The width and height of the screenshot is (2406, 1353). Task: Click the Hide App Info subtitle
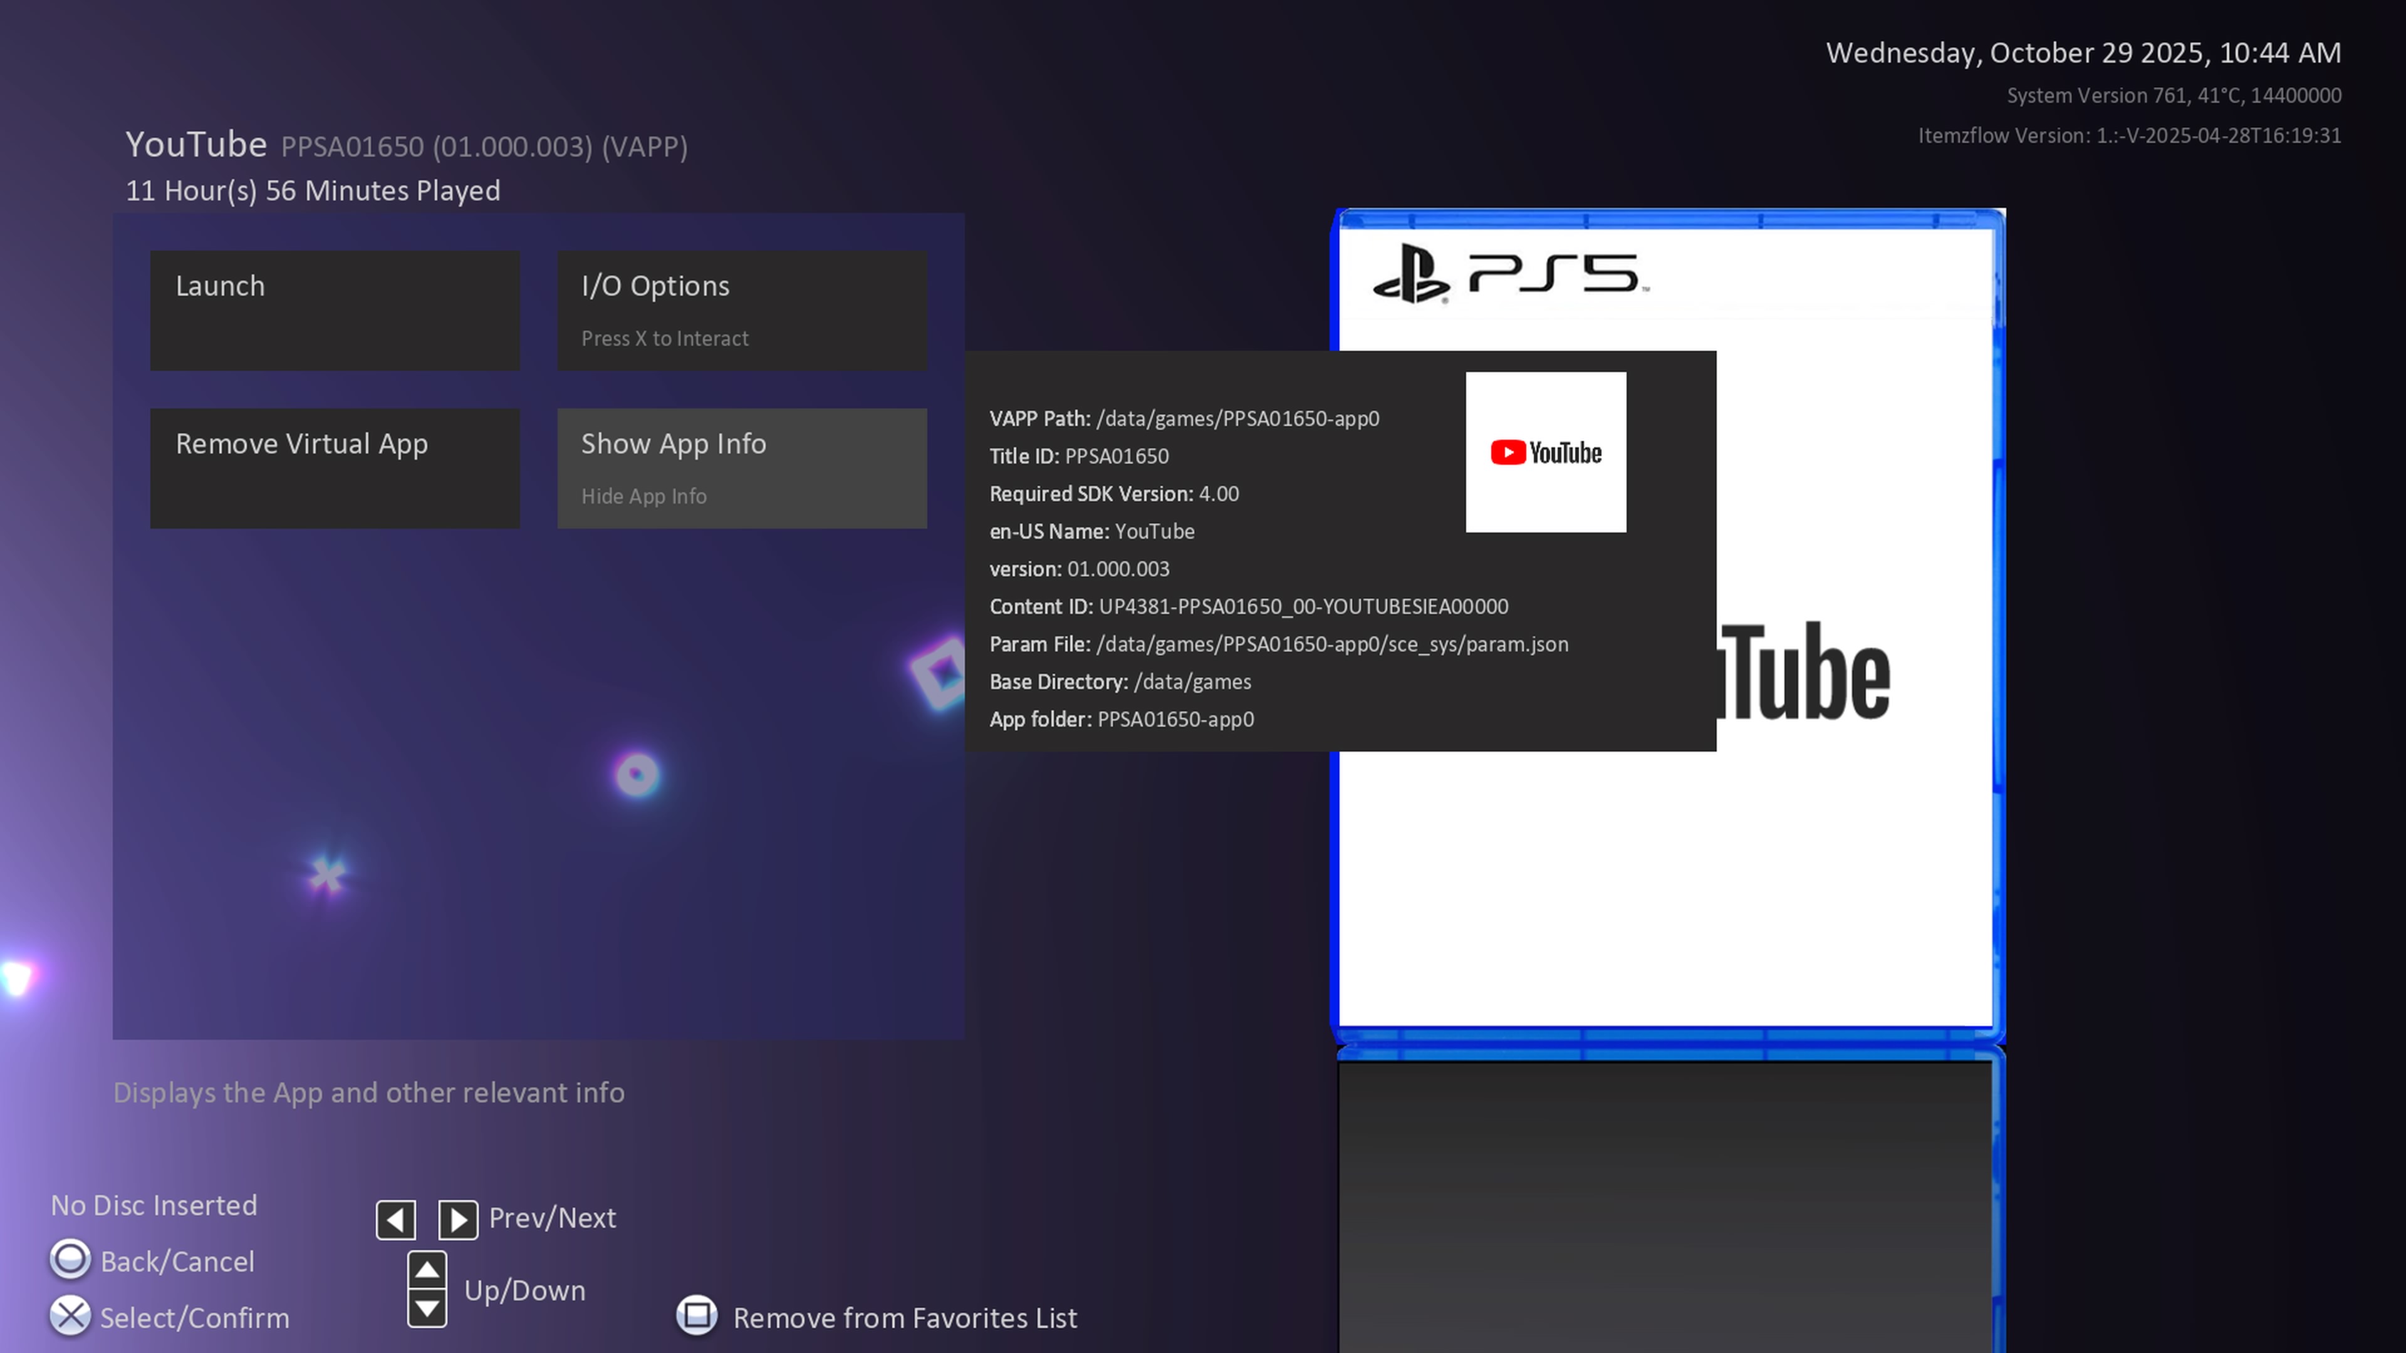(643, 496)
